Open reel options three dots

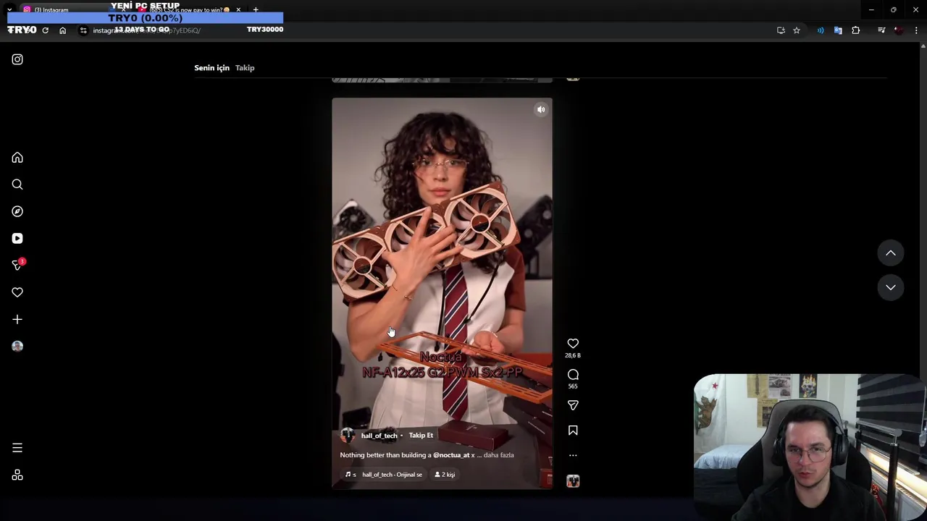click(x=573, y=455)
